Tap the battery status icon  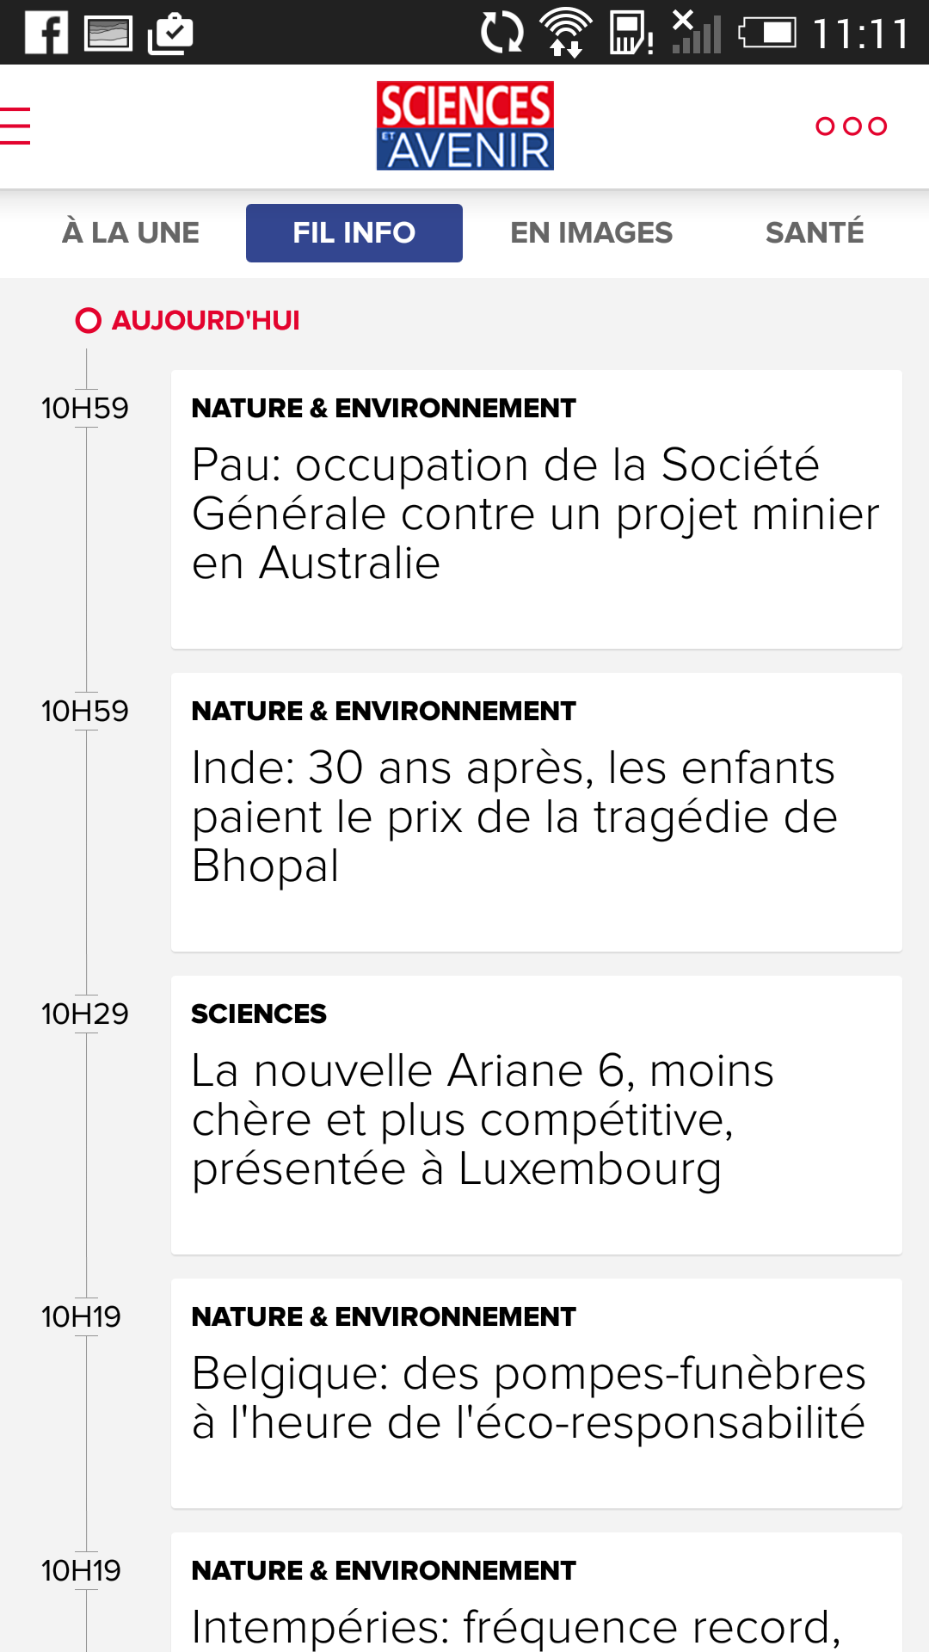point(767,34)
